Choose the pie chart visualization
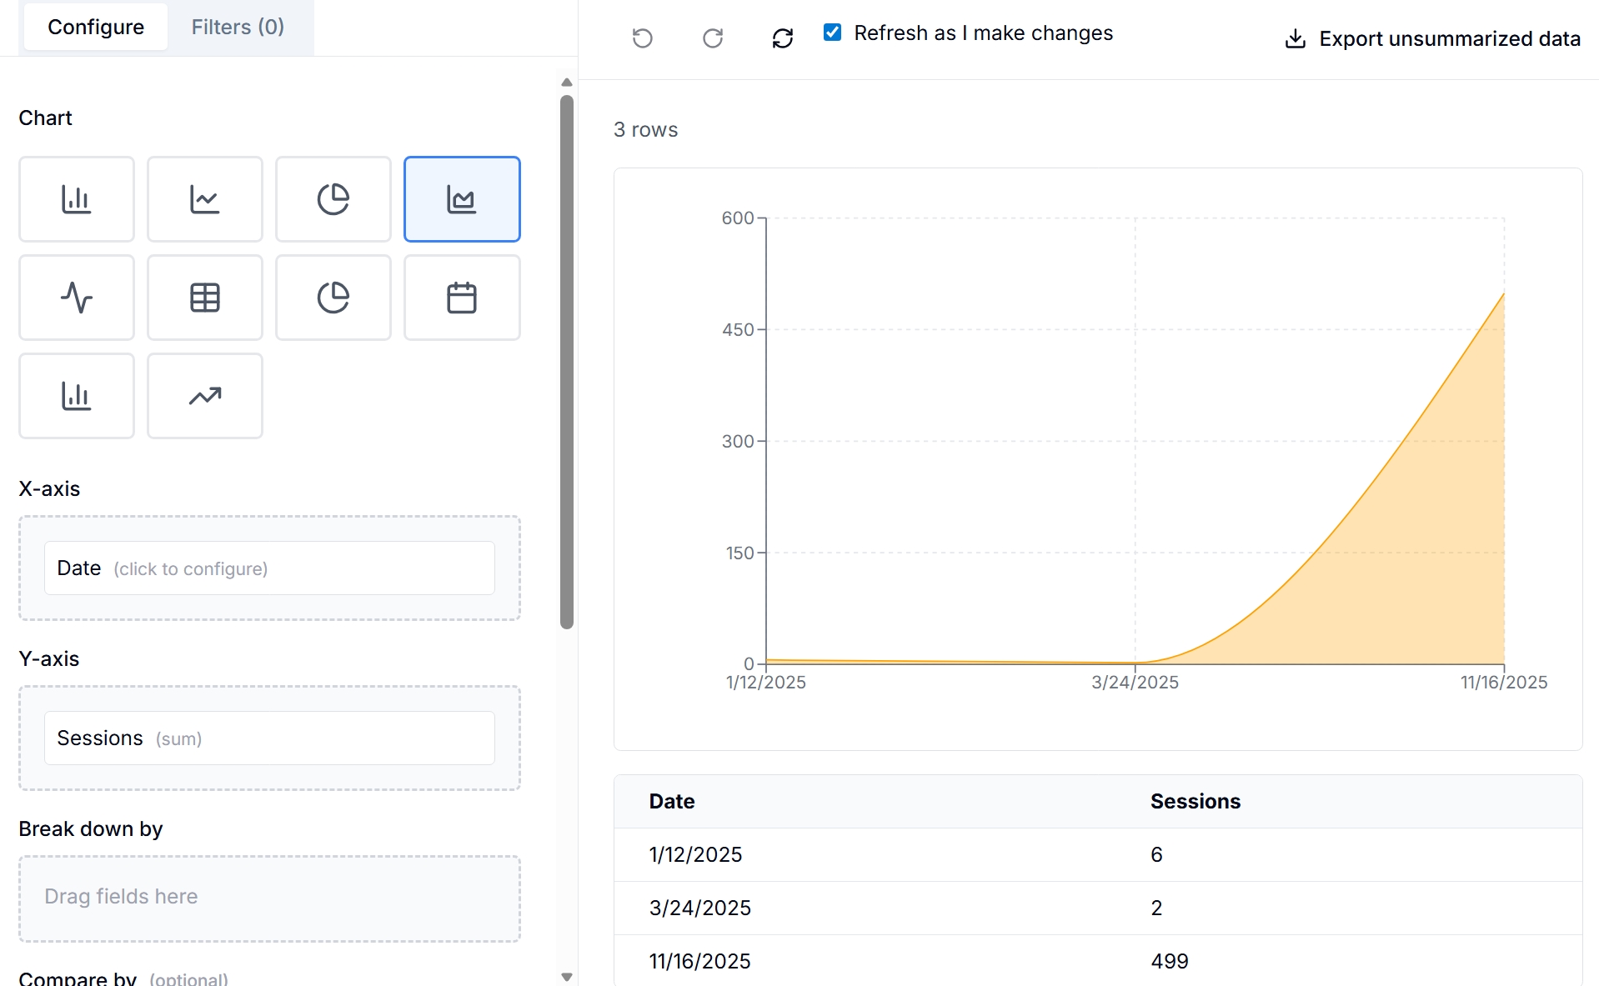1599x986 pixels. 333,198
